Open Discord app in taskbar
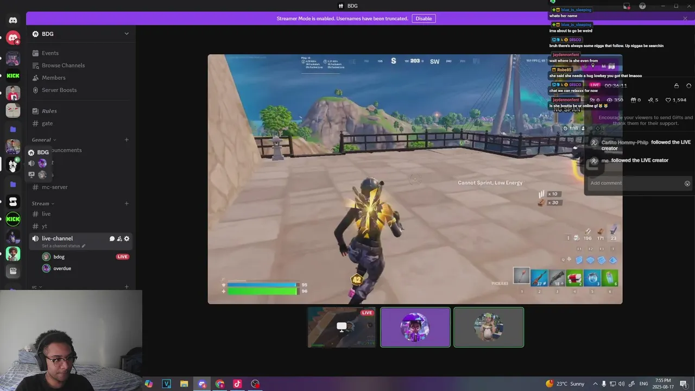Viewport: 695px width, 391px height. (202, 384)
